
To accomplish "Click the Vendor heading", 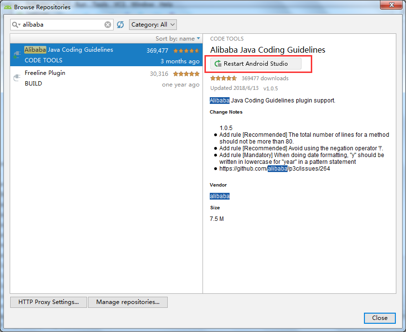I will 218,185.
